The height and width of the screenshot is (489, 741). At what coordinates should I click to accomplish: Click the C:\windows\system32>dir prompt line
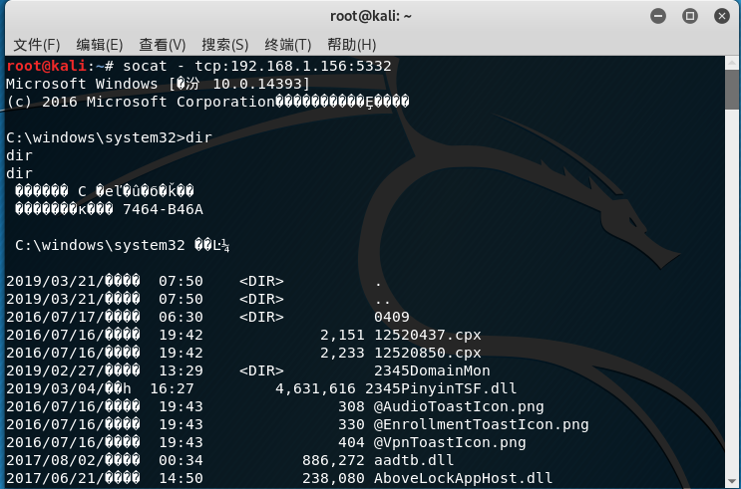click(x=109, y=137)
